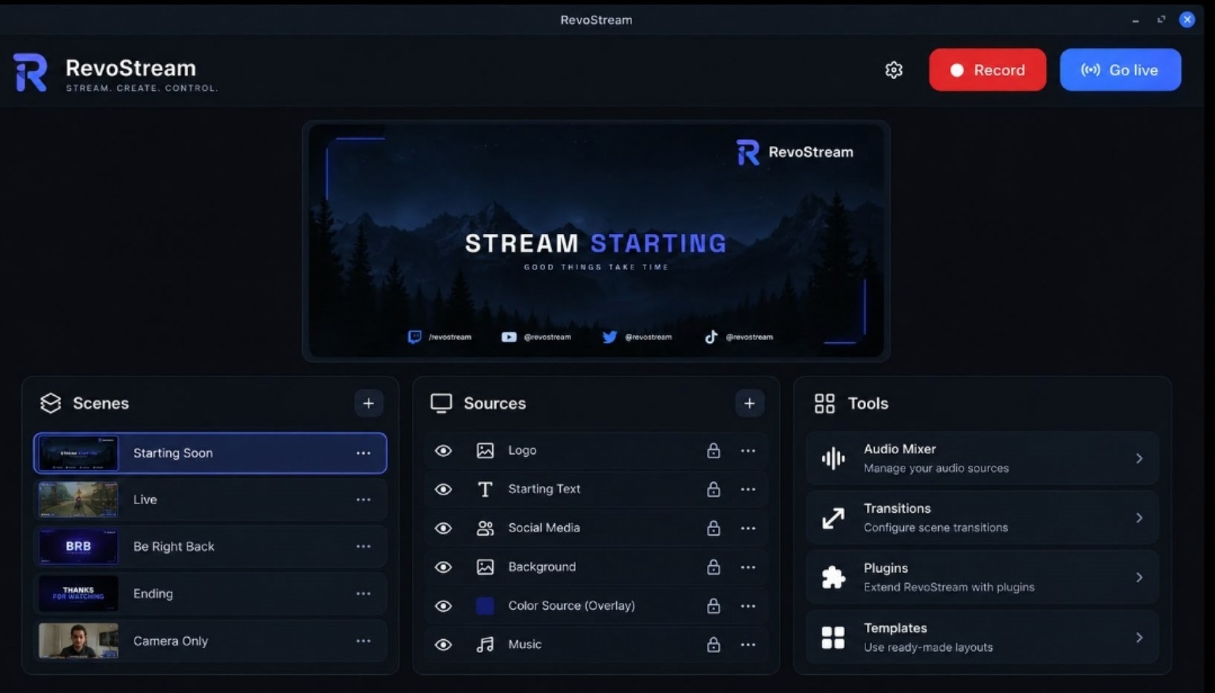Image resolution: width=1215 pixels, height=693 pixels.
Task: Open more options for Color Source (Overlay)
Action: click(x=748, y=605)
